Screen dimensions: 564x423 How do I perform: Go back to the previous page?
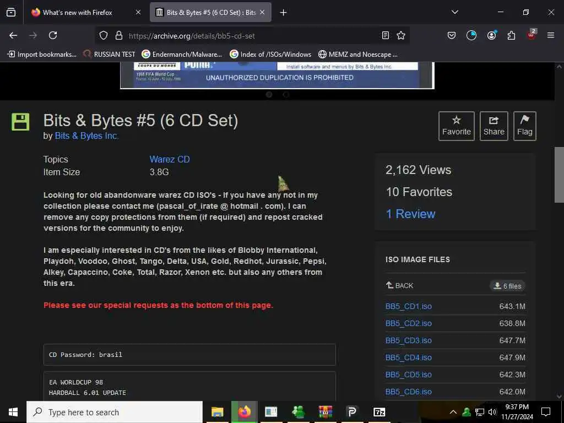pyautogui.click(x=13, y=35)
